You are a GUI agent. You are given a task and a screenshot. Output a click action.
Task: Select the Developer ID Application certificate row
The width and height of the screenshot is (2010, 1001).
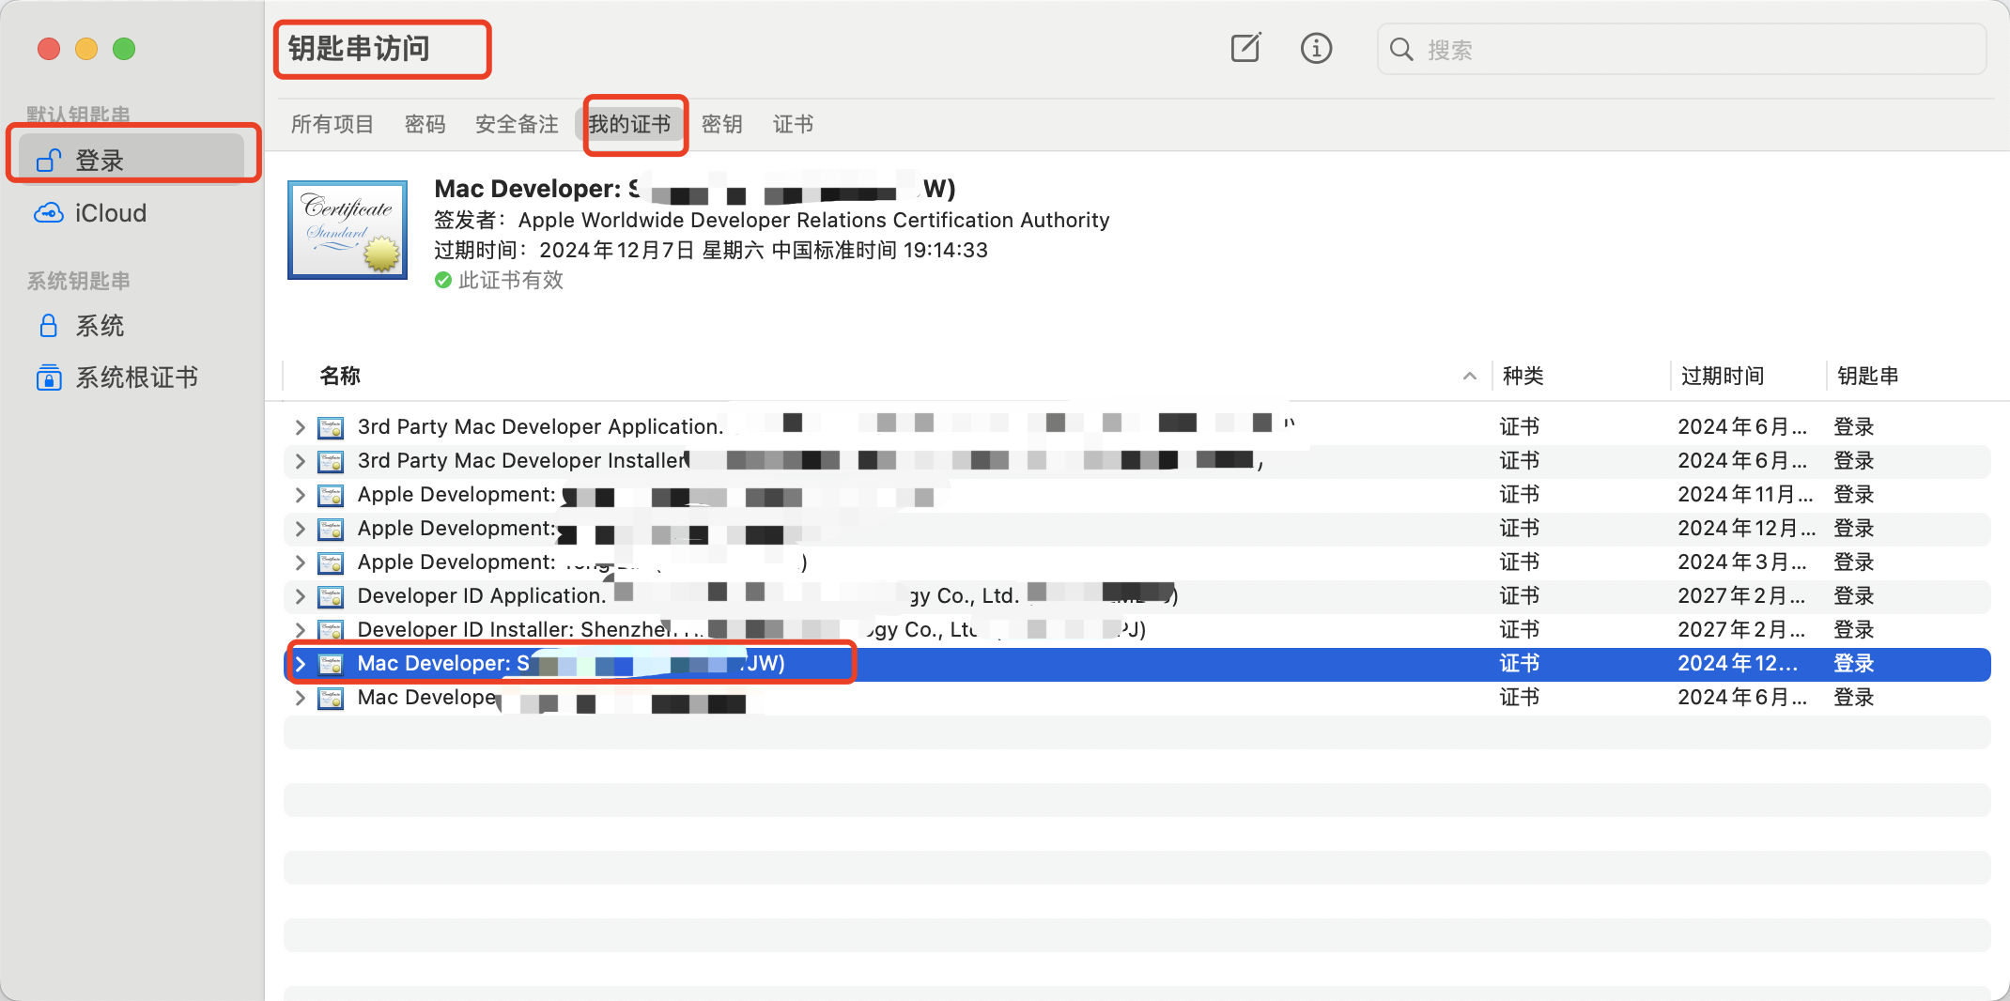click(x=1136, y=596)
